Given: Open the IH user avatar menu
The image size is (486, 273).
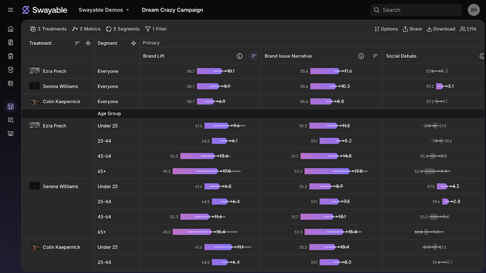Looking at the screenshot, I should (x=474, y=10).
